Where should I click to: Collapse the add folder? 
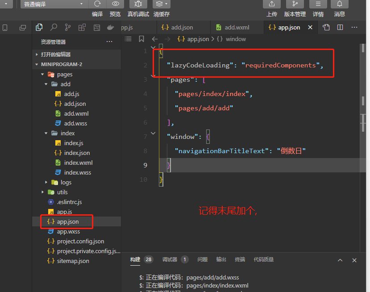point(46,84)
